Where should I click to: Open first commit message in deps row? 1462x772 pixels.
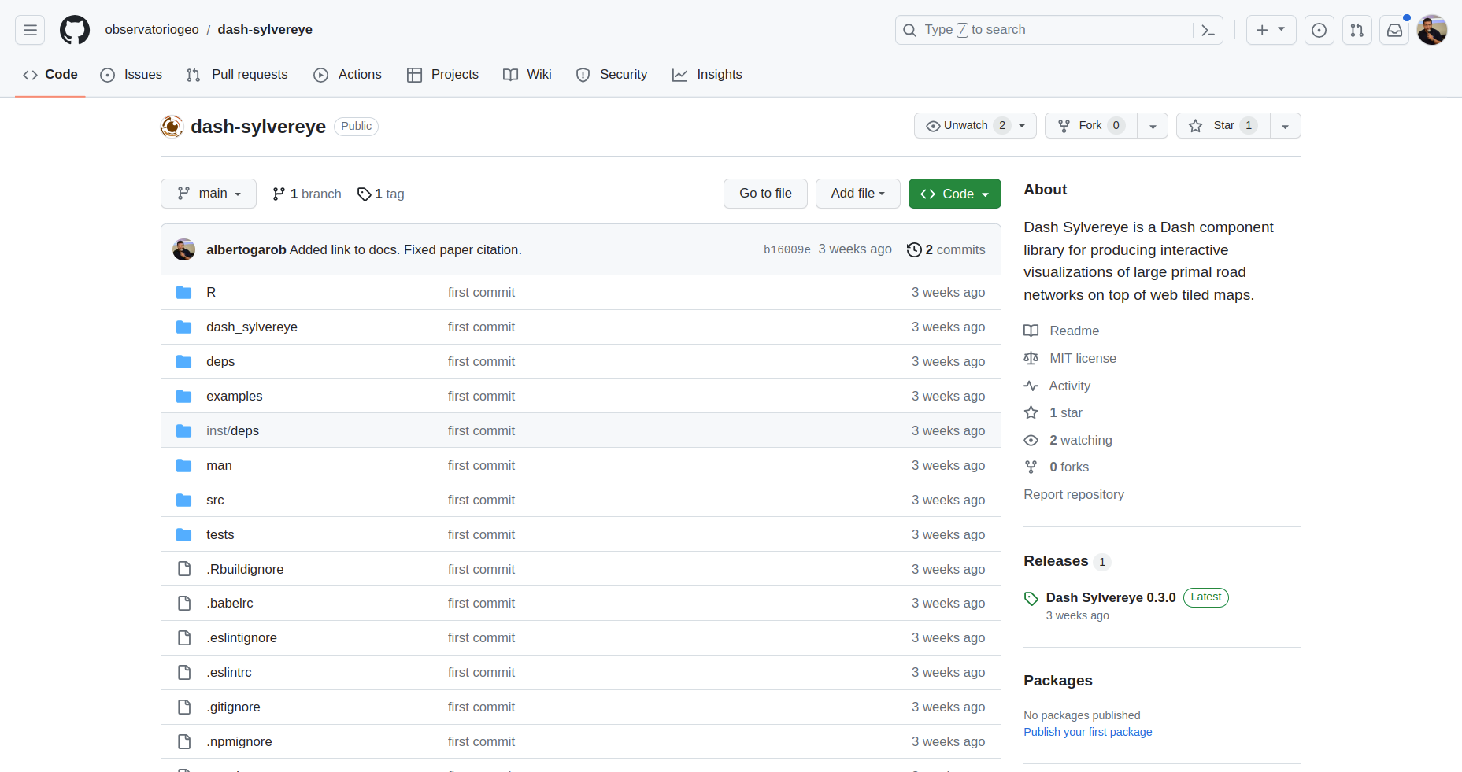click(x=481, y=362)
